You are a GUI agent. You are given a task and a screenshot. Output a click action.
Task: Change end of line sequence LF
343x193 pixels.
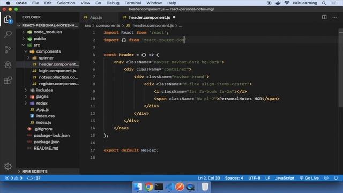(x=267, y=178)
